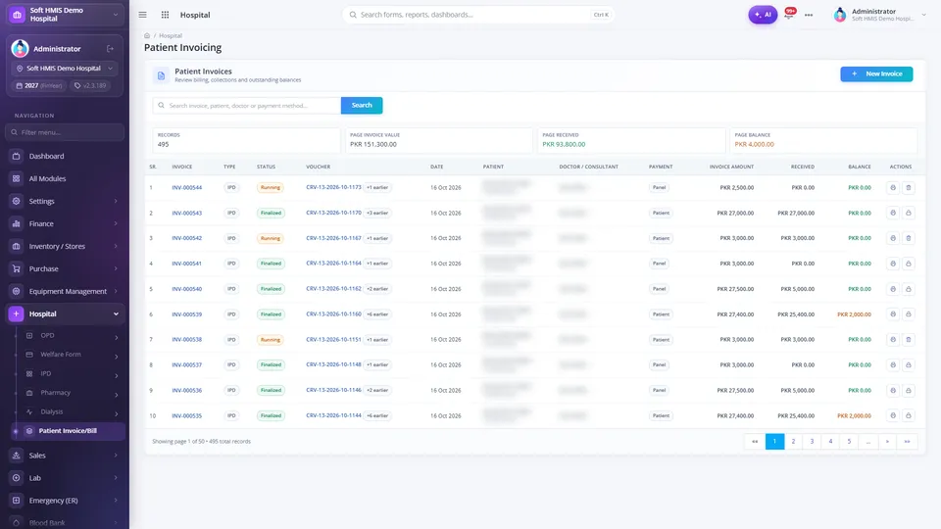Open All Modules in the sidebar
This screenshot has width=941, height=529.
click(x=65, y=178)
